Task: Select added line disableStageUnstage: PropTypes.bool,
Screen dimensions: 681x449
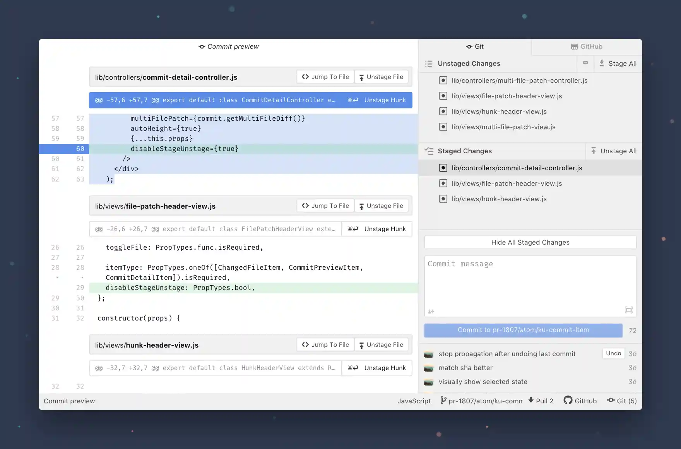Action: click(253, 288)
